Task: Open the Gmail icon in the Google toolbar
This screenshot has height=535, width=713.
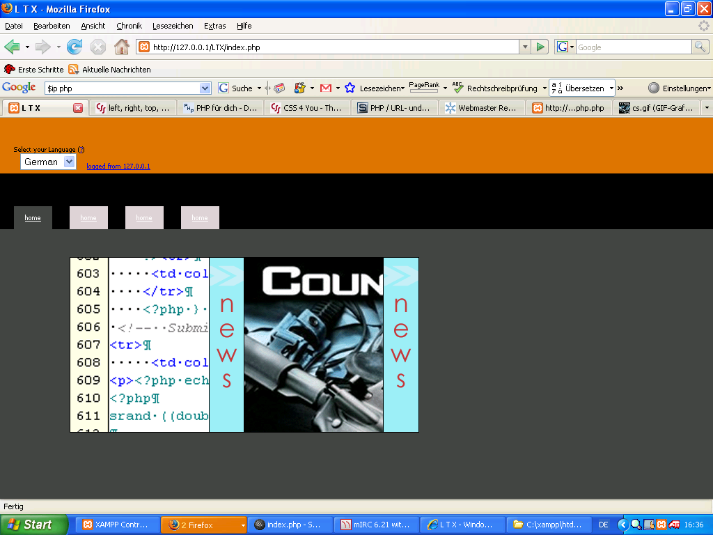Action: click(x=325, y=88)
